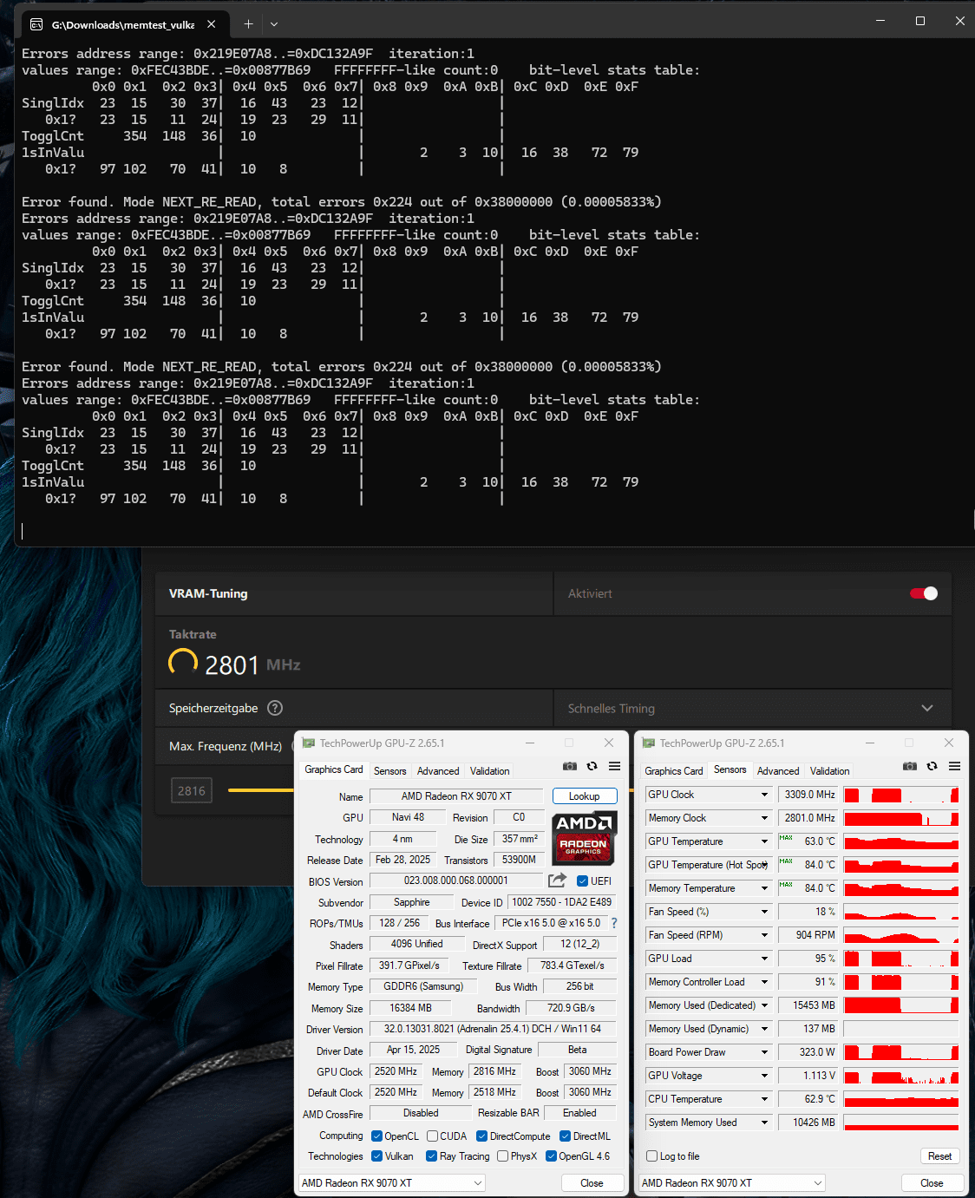This screenshot has width=975, height=1198.
Task: Open GPU selector dropdown in Sensors window
Action: click(731, 1182)
